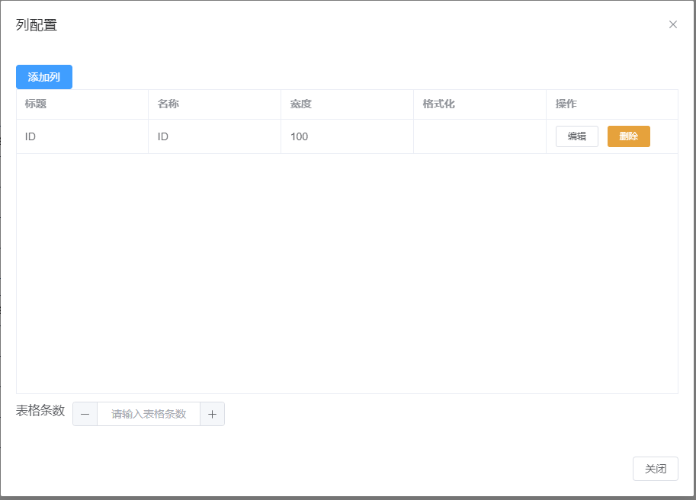The width and height of the screenshot is (696, 500).
Task: Close the dialog with 关闭 button
Action: pyautogui.click(x=655, y=469)
